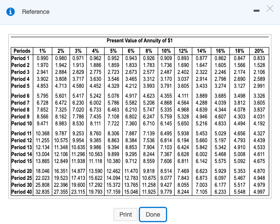Select the Reference title text
Image resolution: width=280 pixels, height=224 pixels.
click(36, 12)
